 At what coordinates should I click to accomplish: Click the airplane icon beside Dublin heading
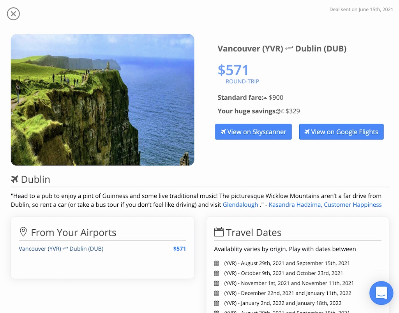coord(15,179)
